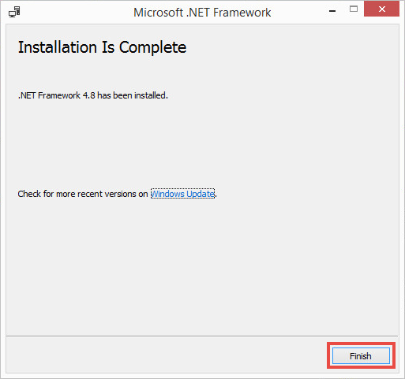Image resolution: width=405 pixels, height=379 pixels.
Task: Minimize the .NET Framework installer window
Action: [x=332, y=11]
